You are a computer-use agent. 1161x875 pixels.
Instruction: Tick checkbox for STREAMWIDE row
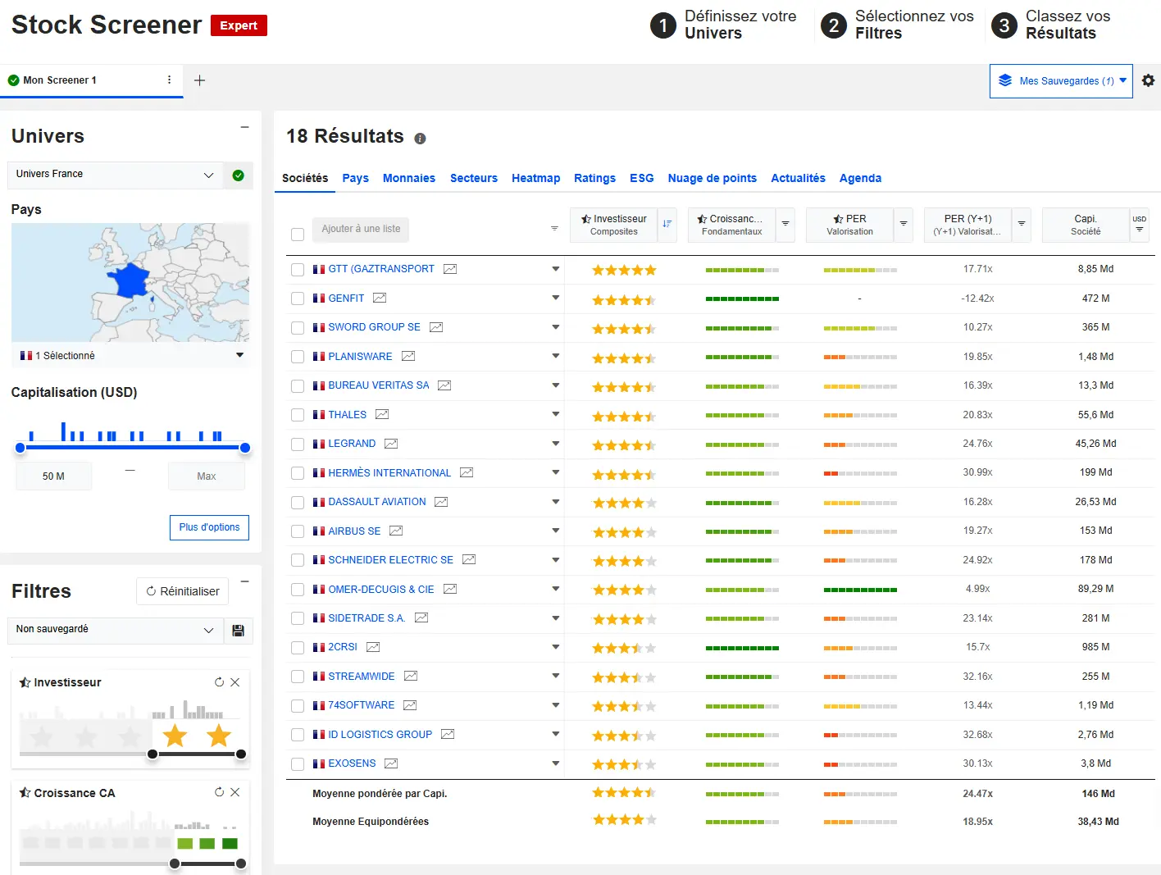[298, 677]
